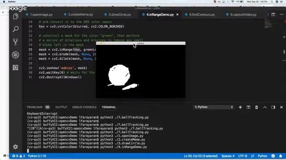
Task: Click the white ball shape in the mask image
Action: pos(119,75)
